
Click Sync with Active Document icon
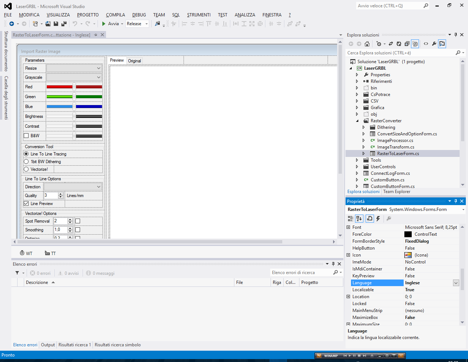390,44
